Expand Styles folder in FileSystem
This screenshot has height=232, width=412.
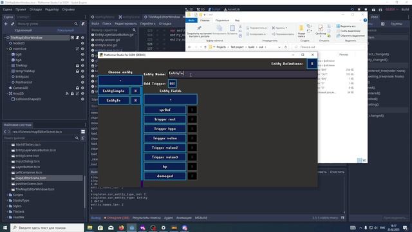click(x=7, y=206)
